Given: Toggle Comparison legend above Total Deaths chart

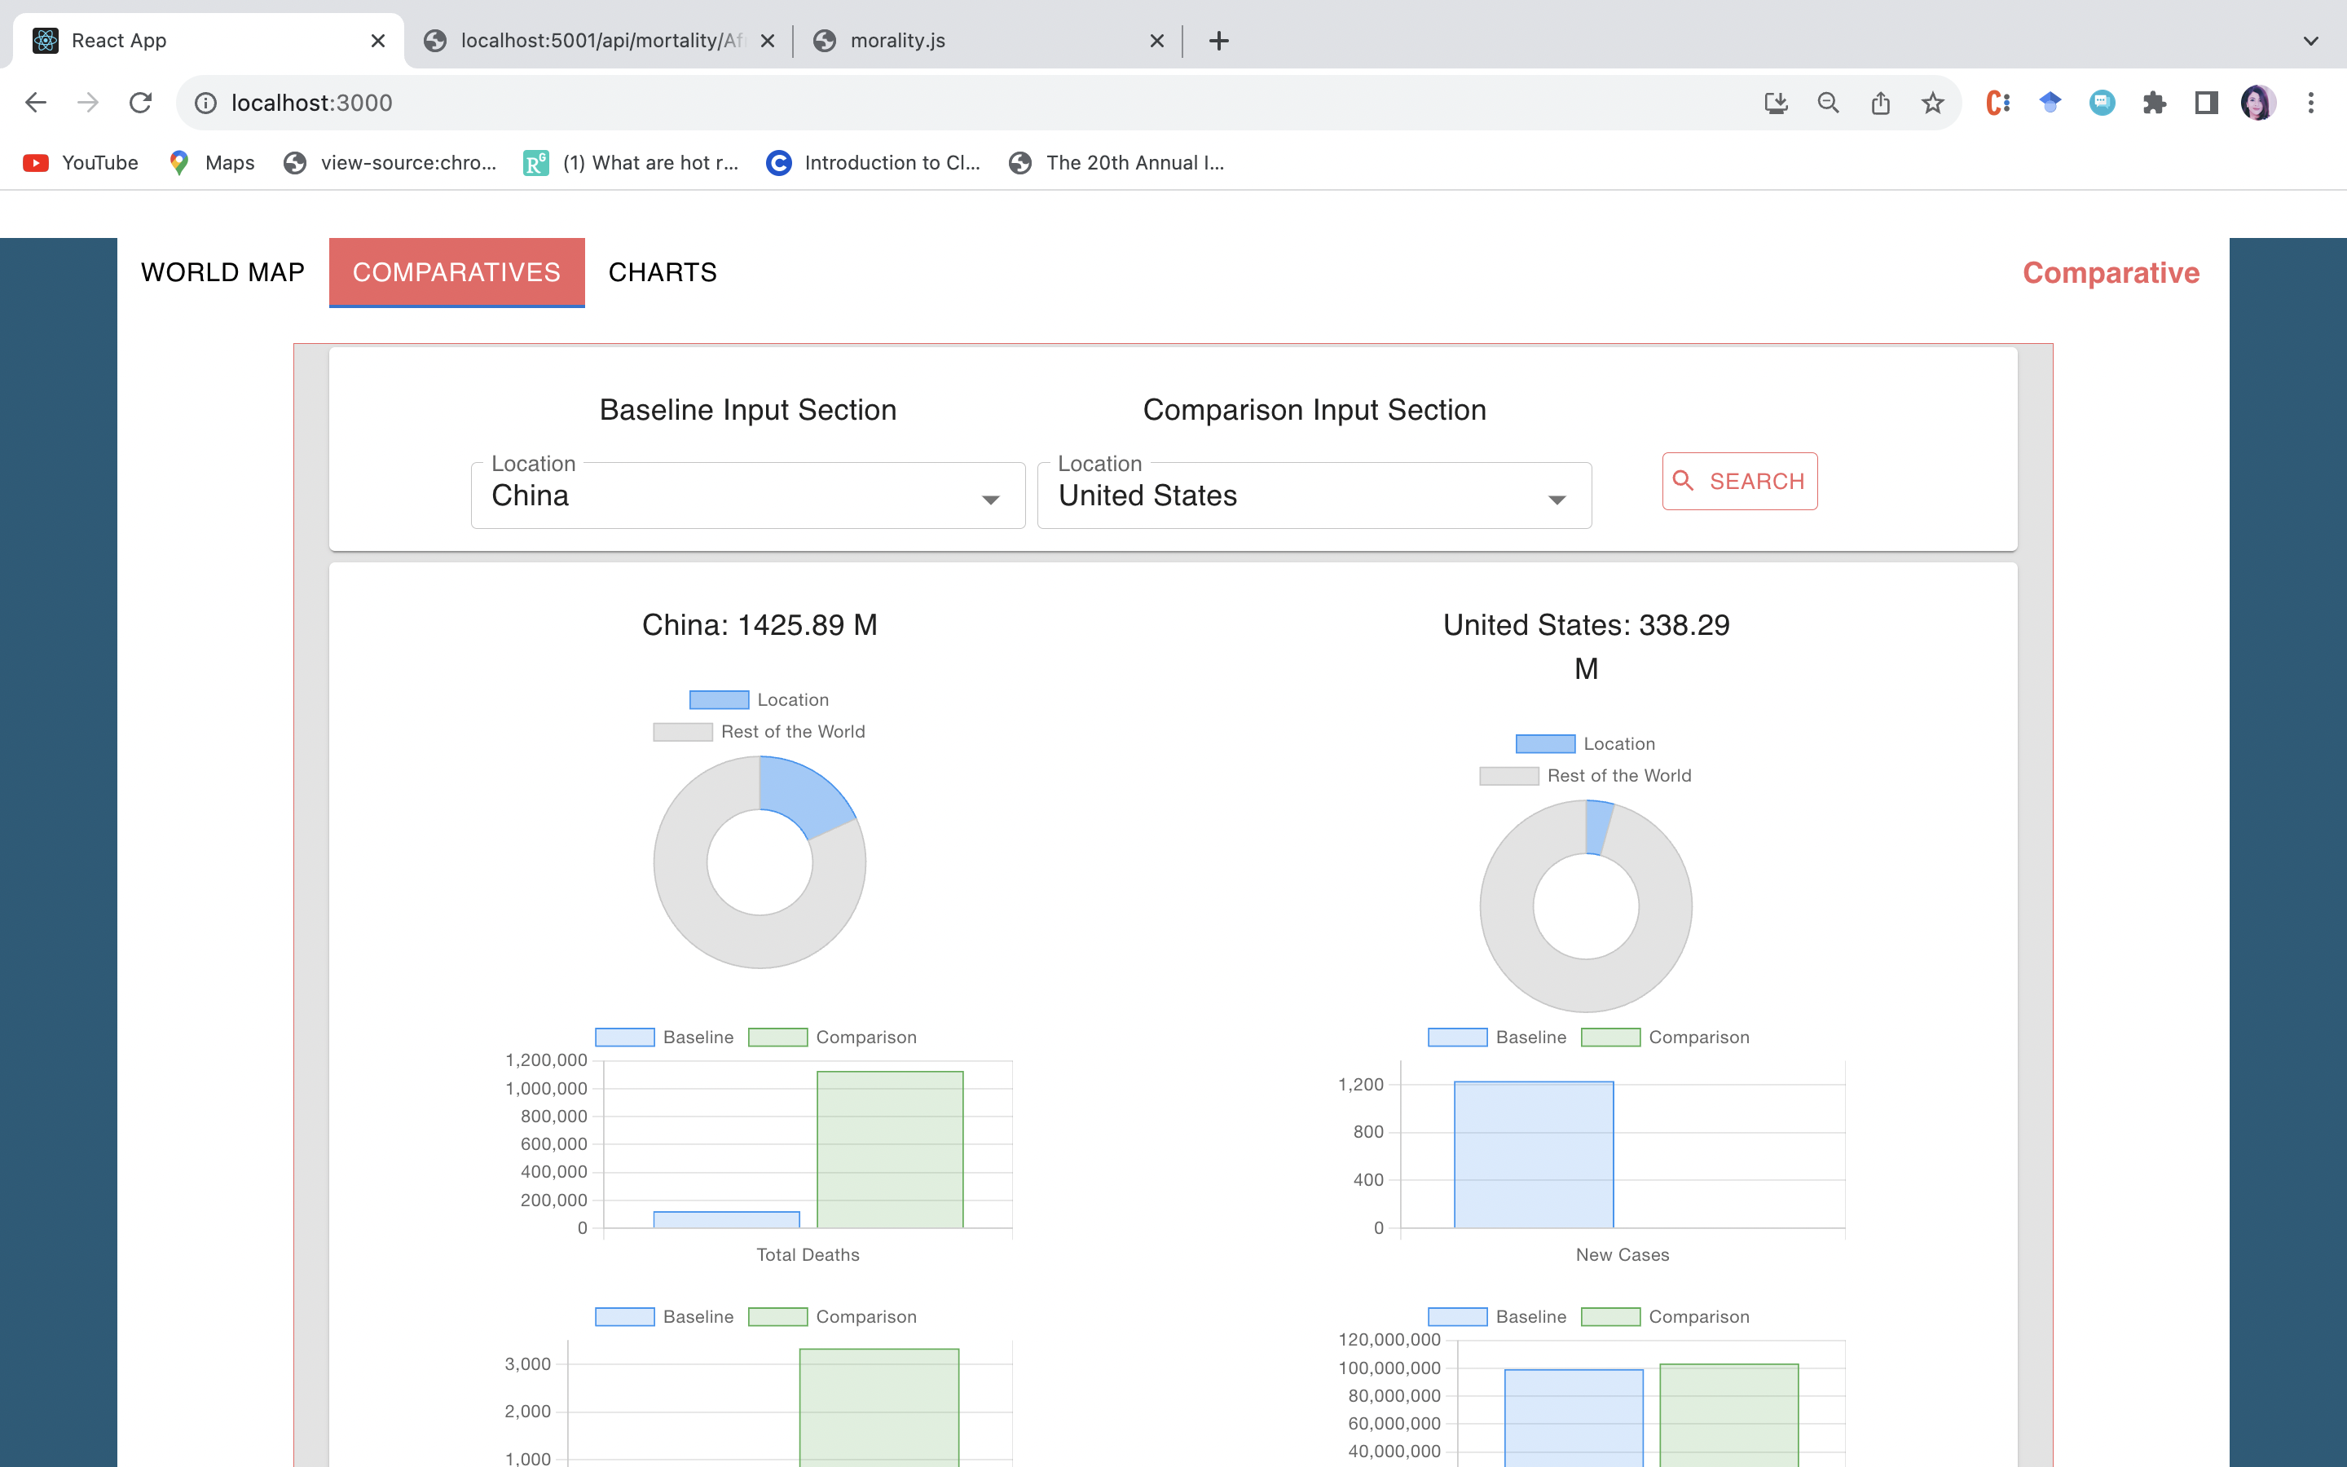Looking at the screenshot, I should coord(833,1037).
